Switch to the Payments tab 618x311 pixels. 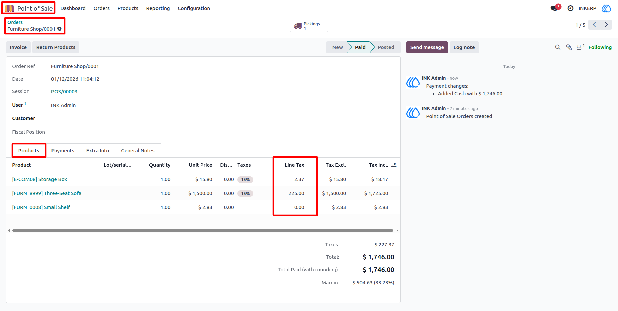coord(63,151)
